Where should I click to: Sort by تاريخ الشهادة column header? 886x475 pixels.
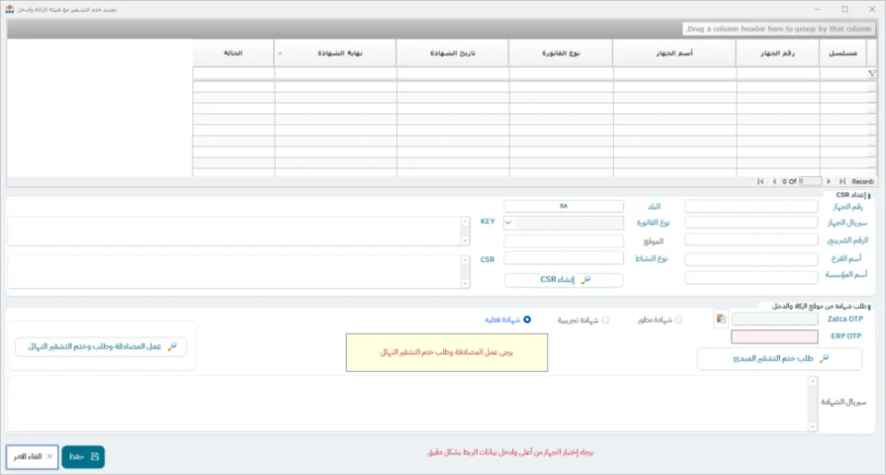452,53
